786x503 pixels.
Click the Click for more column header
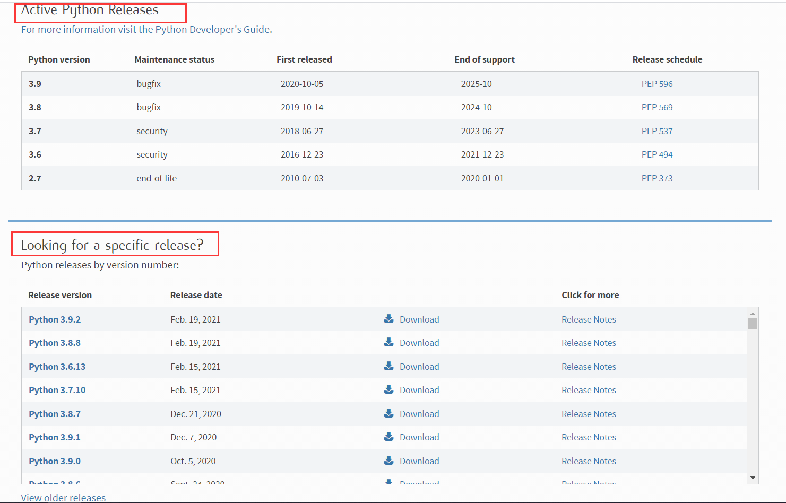[590, 295]
